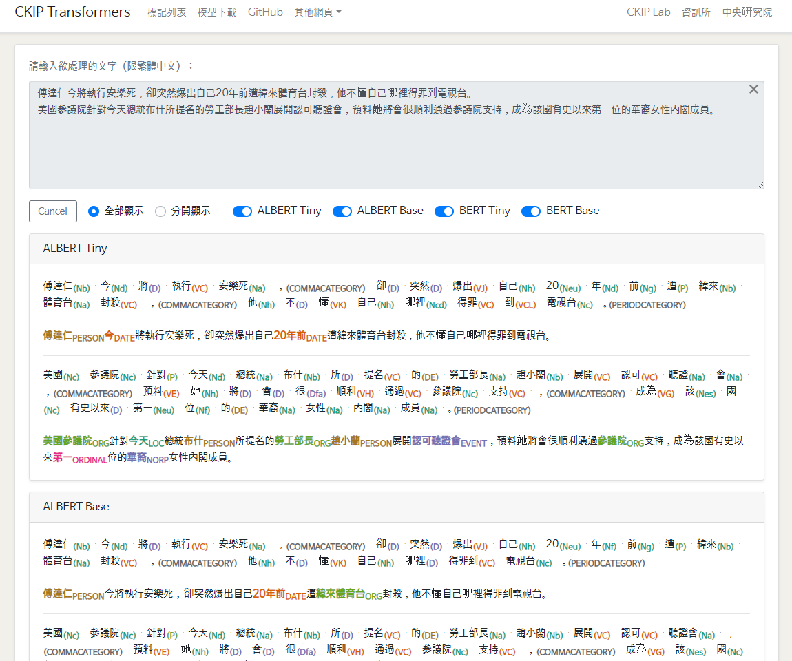This screenshot has width=792, height=661.
Task: Open the 模型下載 page
Action: [216, 12]
